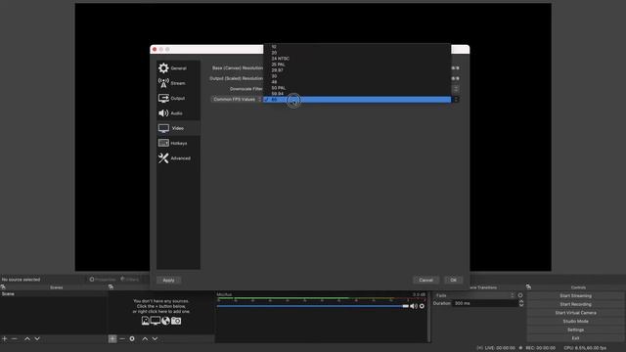Viewport: 626px width, 352px height.
Task: Open source Filters button
Action: click(130, 280)
